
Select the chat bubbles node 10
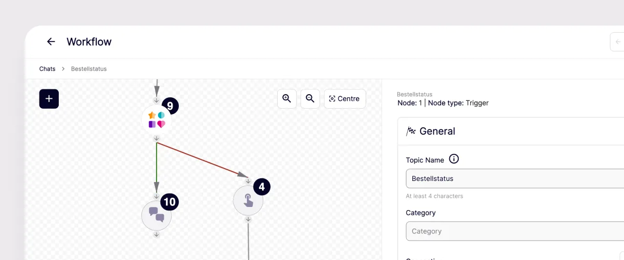point(157,215)
